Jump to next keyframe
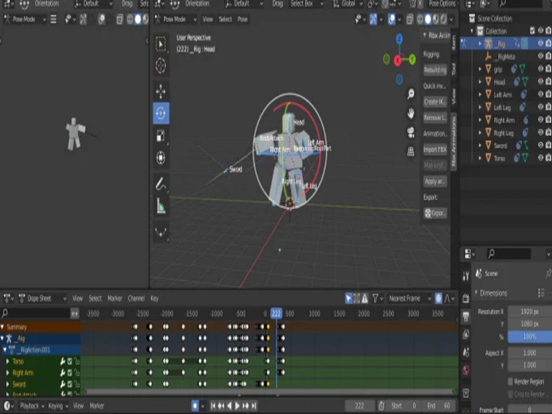 point(246,406)
